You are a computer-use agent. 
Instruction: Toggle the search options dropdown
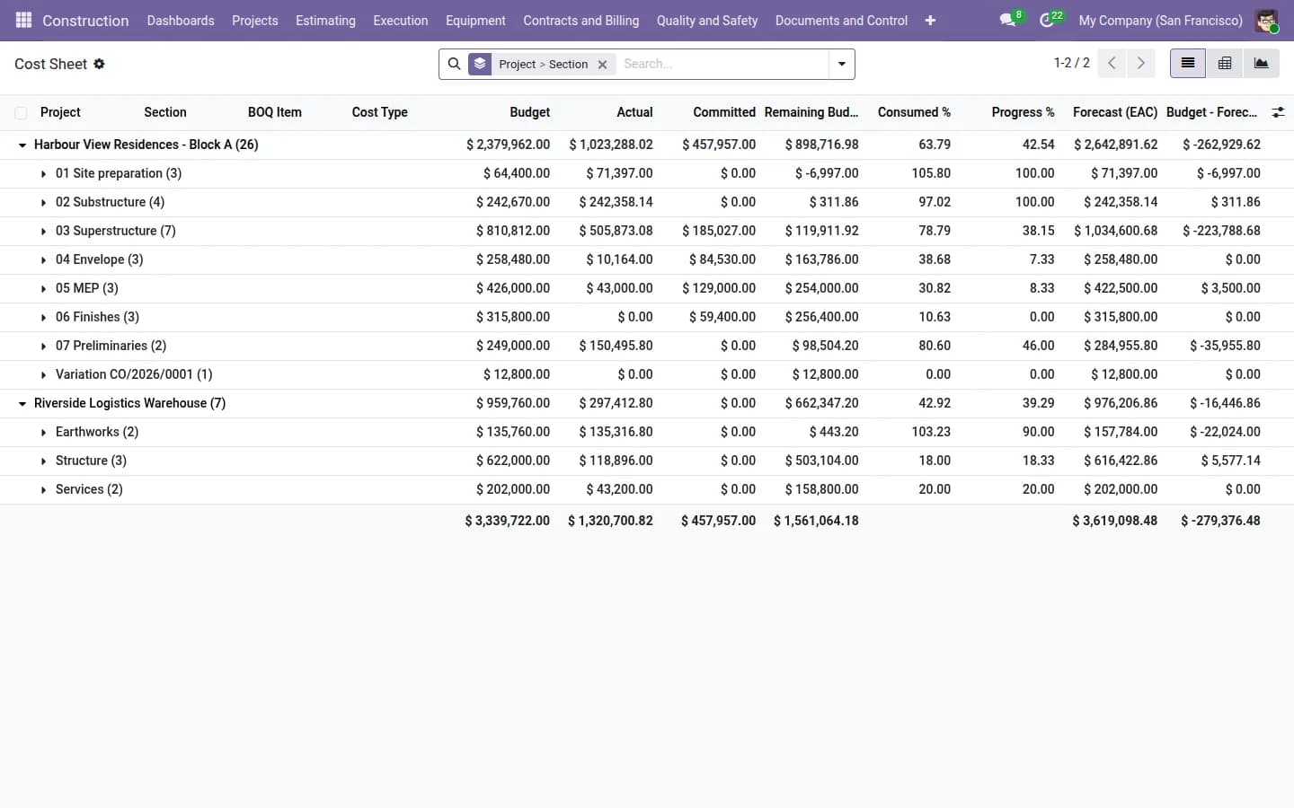pyautogui.click(x=842, y=64)
